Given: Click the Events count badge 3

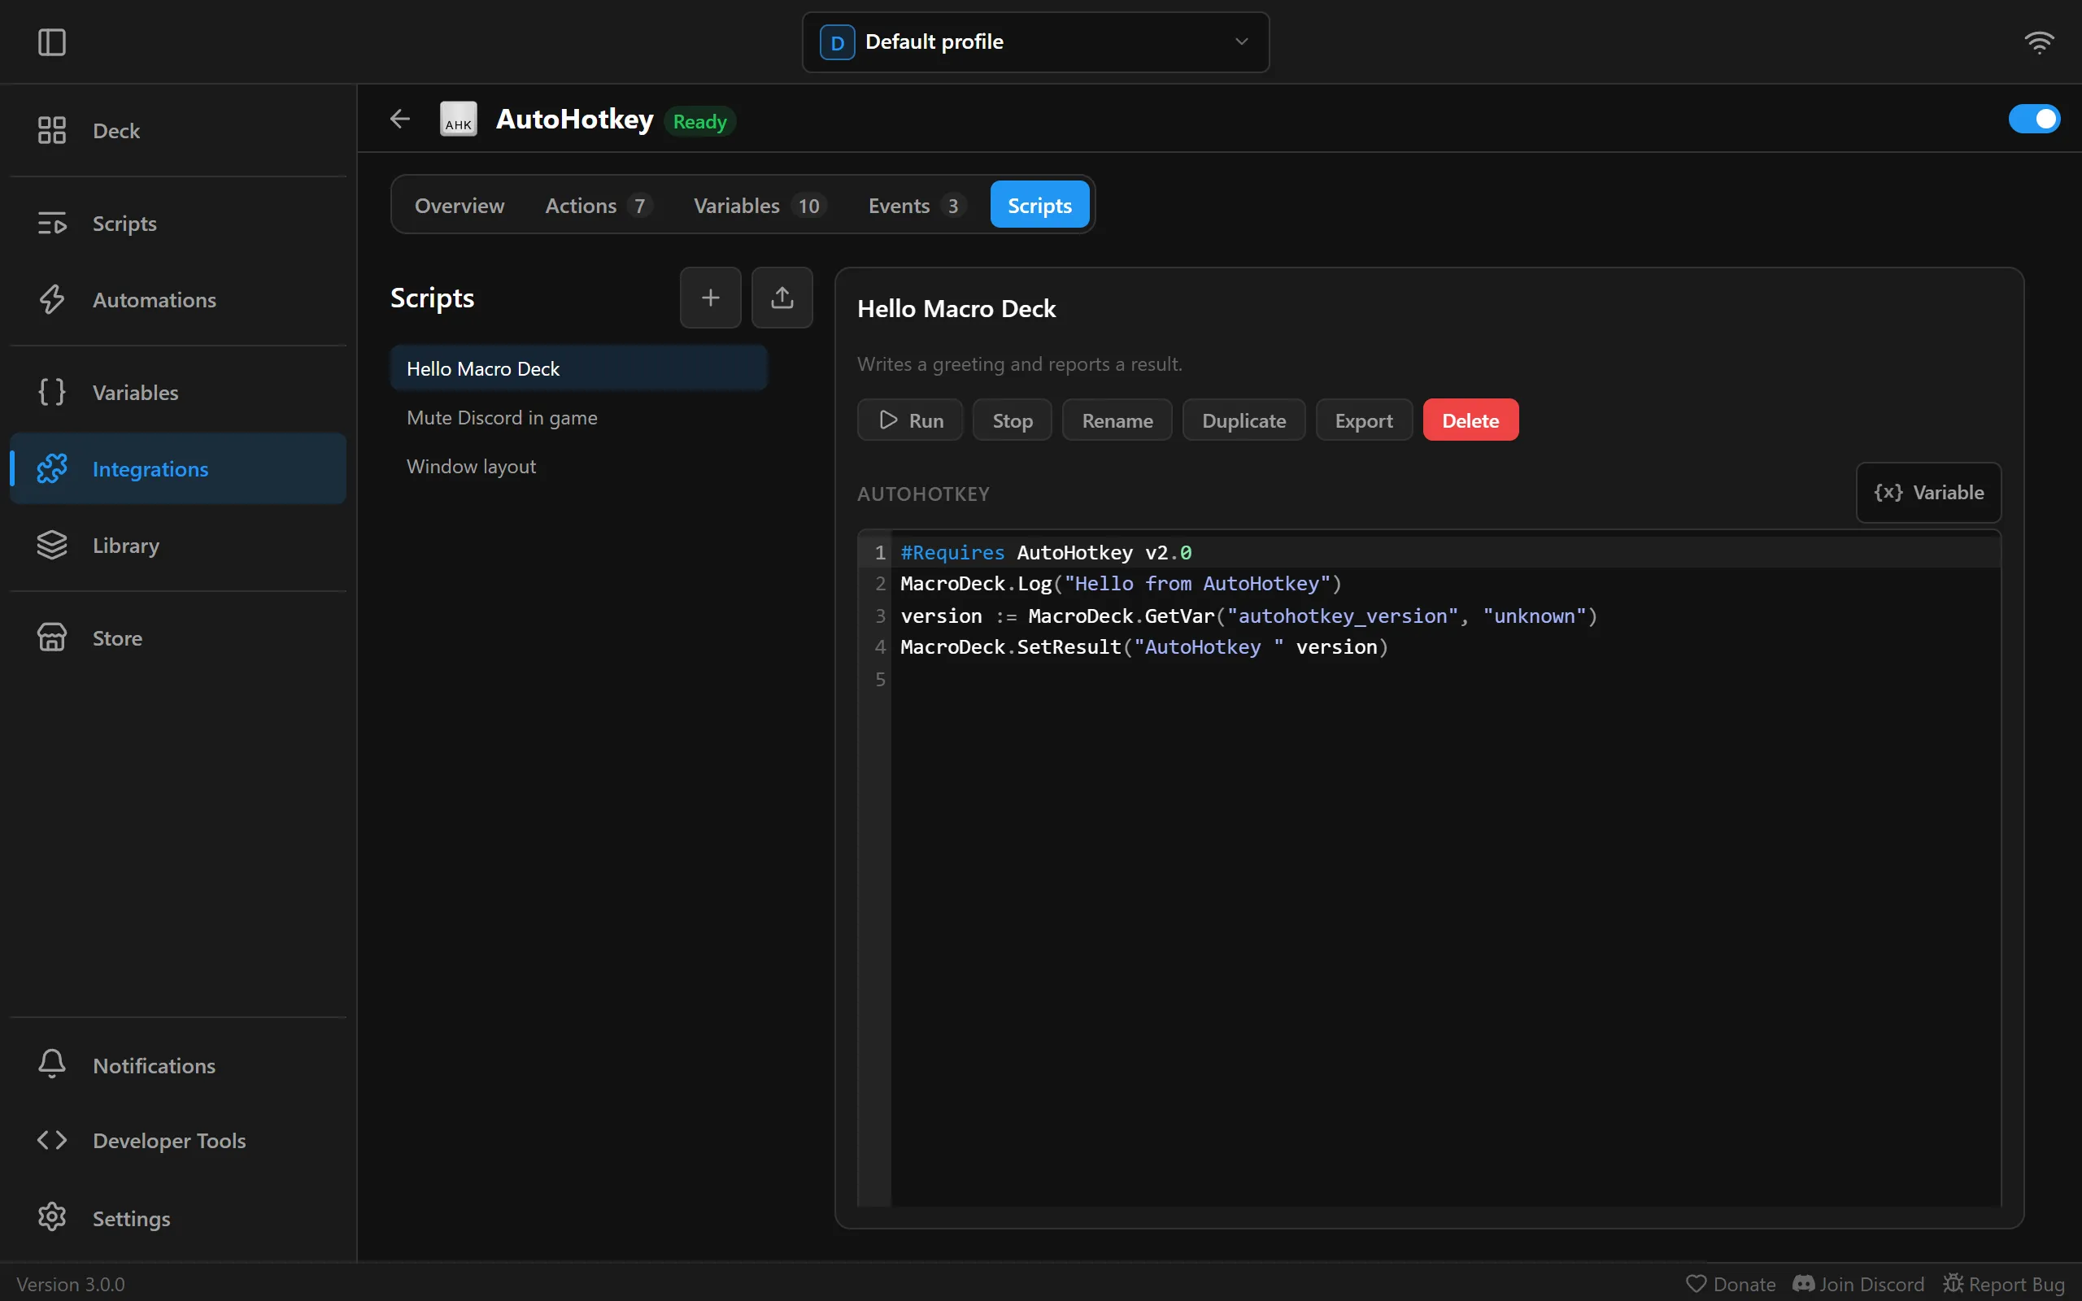Looking at the screenshot, I should tap(952, 206).
